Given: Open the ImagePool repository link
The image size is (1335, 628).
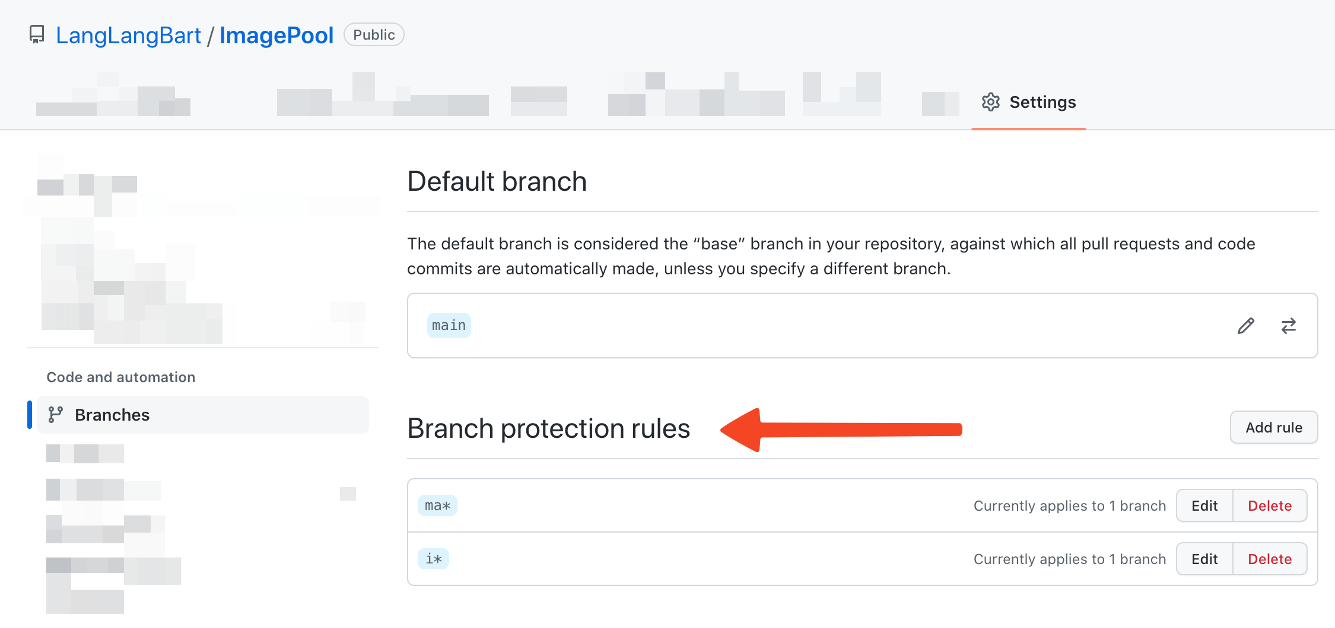Looking at the screenshot, I should (276, 34).
